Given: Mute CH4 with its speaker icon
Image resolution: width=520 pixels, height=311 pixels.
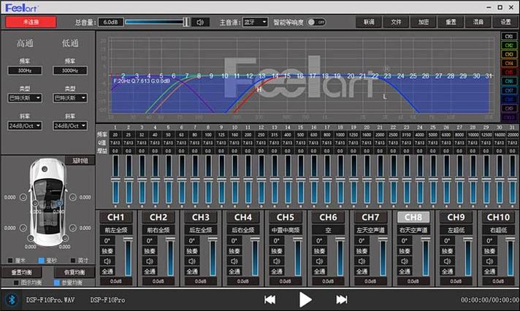Looking at the screenshot, I should [x=234, y=261].
